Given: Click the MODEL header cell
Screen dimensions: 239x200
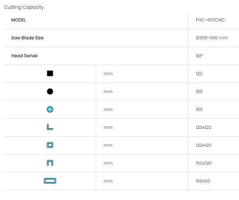Looking at the screenshot, I should (18, 20).
